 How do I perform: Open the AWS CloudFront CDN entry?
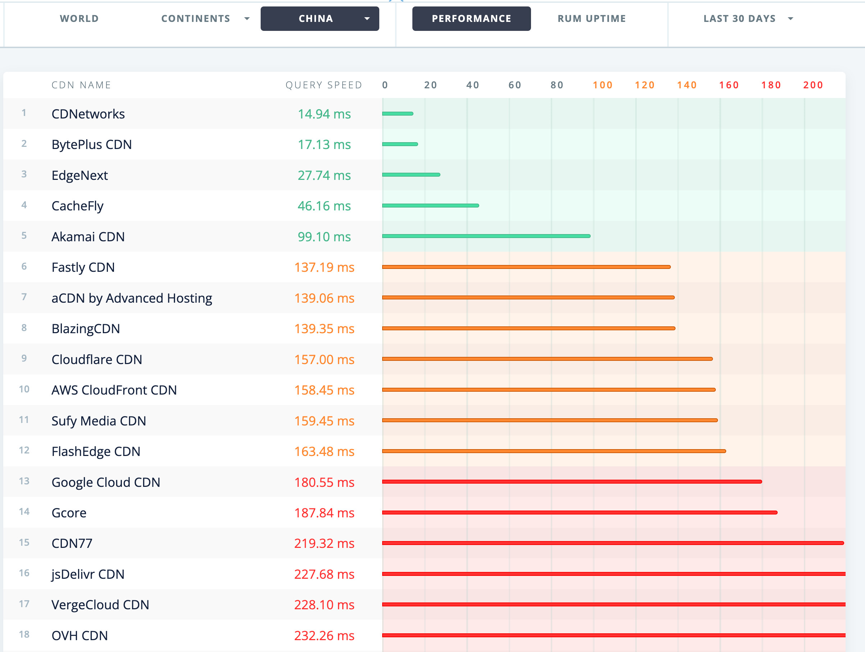click(x=114, y=390)
